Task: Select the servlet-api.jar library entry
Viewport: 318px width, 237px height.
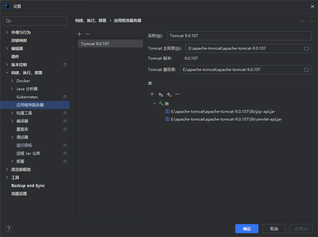Action: click(226, 119)
